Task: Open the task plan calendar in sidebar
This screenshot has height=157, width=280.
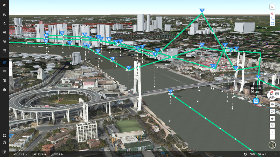Action: coord(4,72)
